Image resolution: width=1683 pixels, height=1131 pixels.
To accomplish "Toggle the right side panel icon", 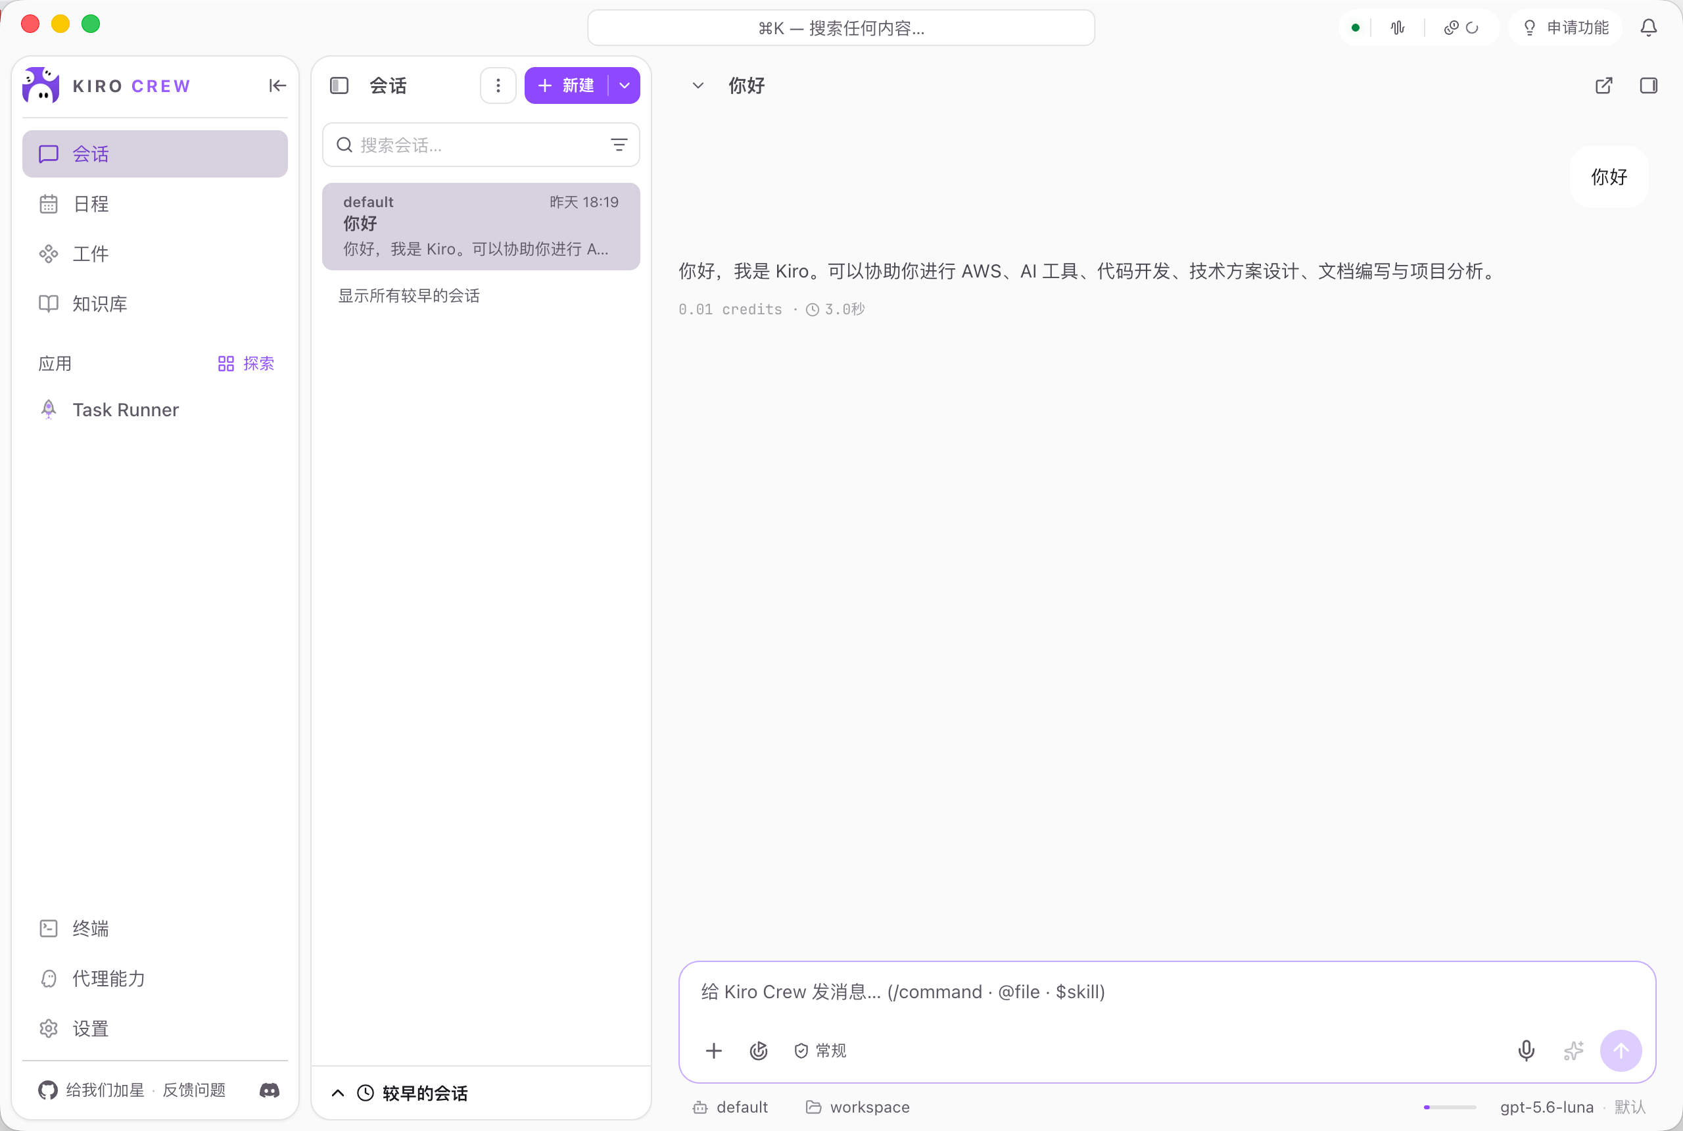I will tap(1648, 86).
